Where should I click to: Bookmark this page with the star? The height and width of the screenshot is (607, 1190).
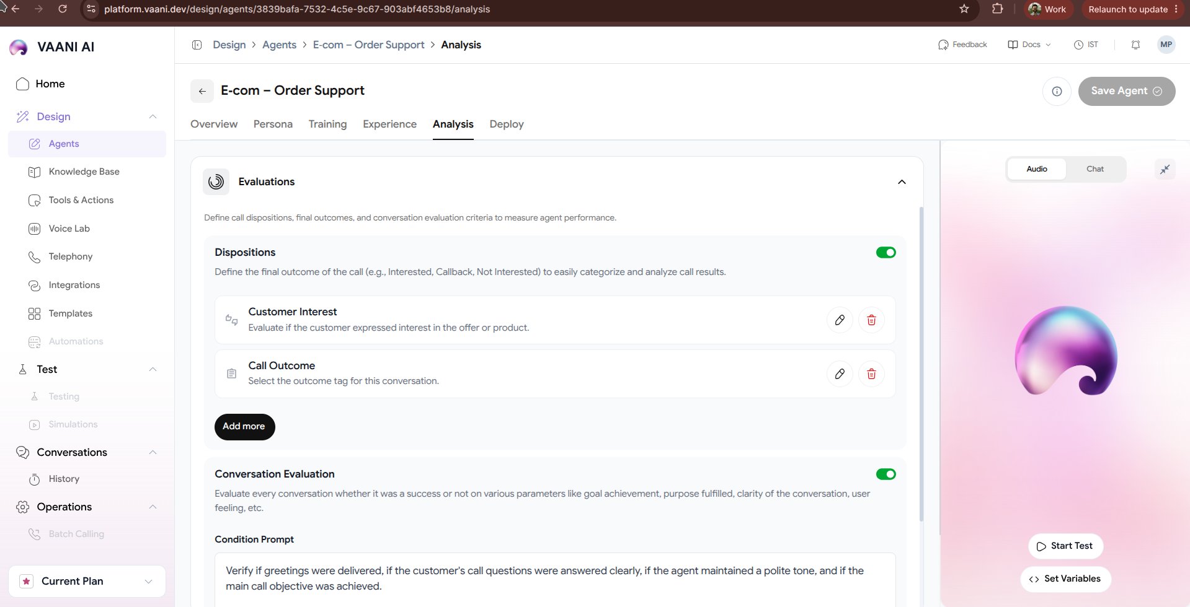(x=964, y=9)
